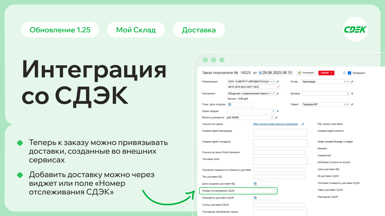Edit the Организация with the pencil icon

278,82
